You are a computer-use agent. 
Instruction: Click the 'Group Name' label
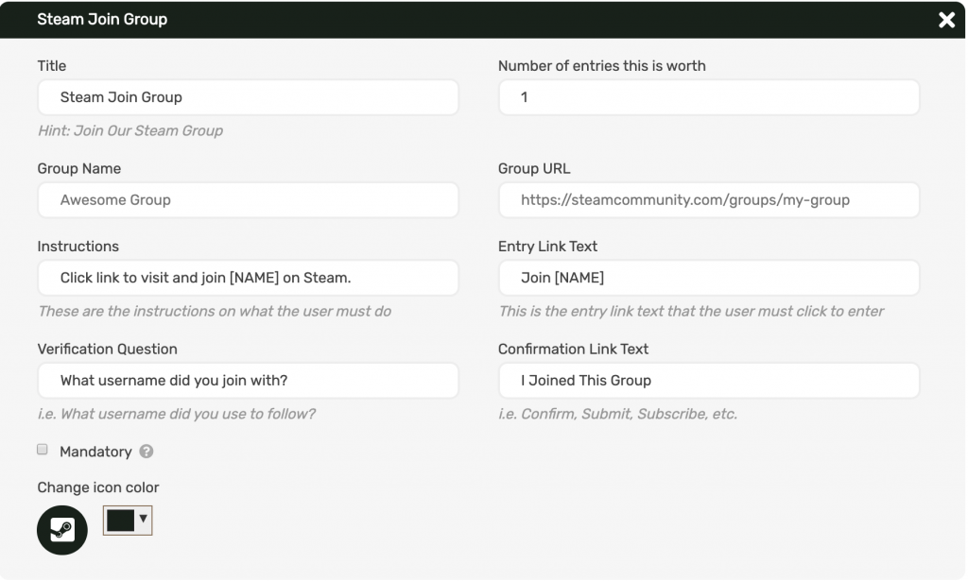[79, 168]
